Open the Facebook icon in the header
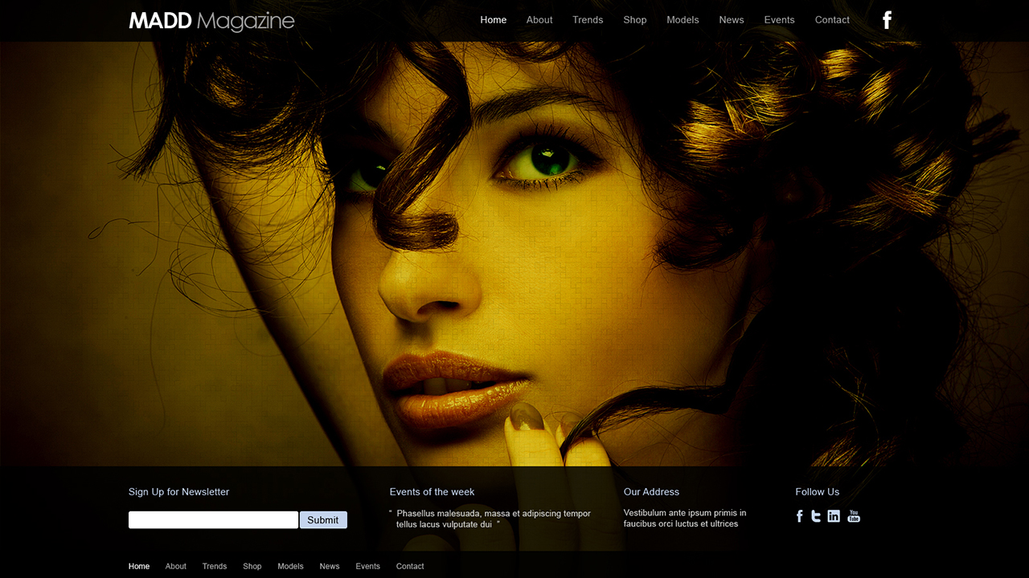 tap(887, 20)
